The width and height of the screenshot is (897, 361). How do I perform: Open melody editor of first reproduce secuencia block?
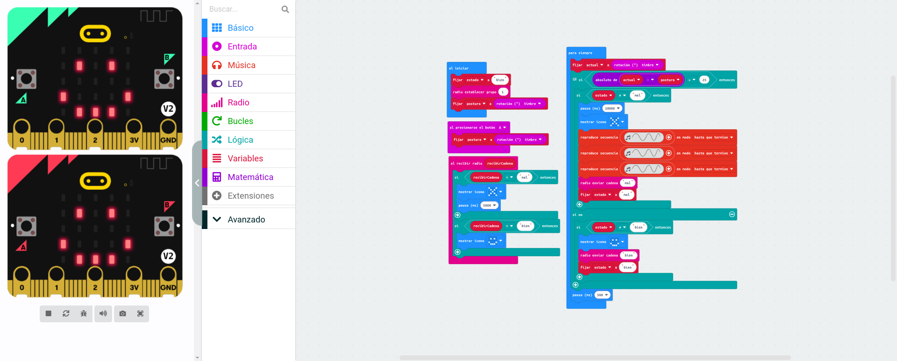644,137
